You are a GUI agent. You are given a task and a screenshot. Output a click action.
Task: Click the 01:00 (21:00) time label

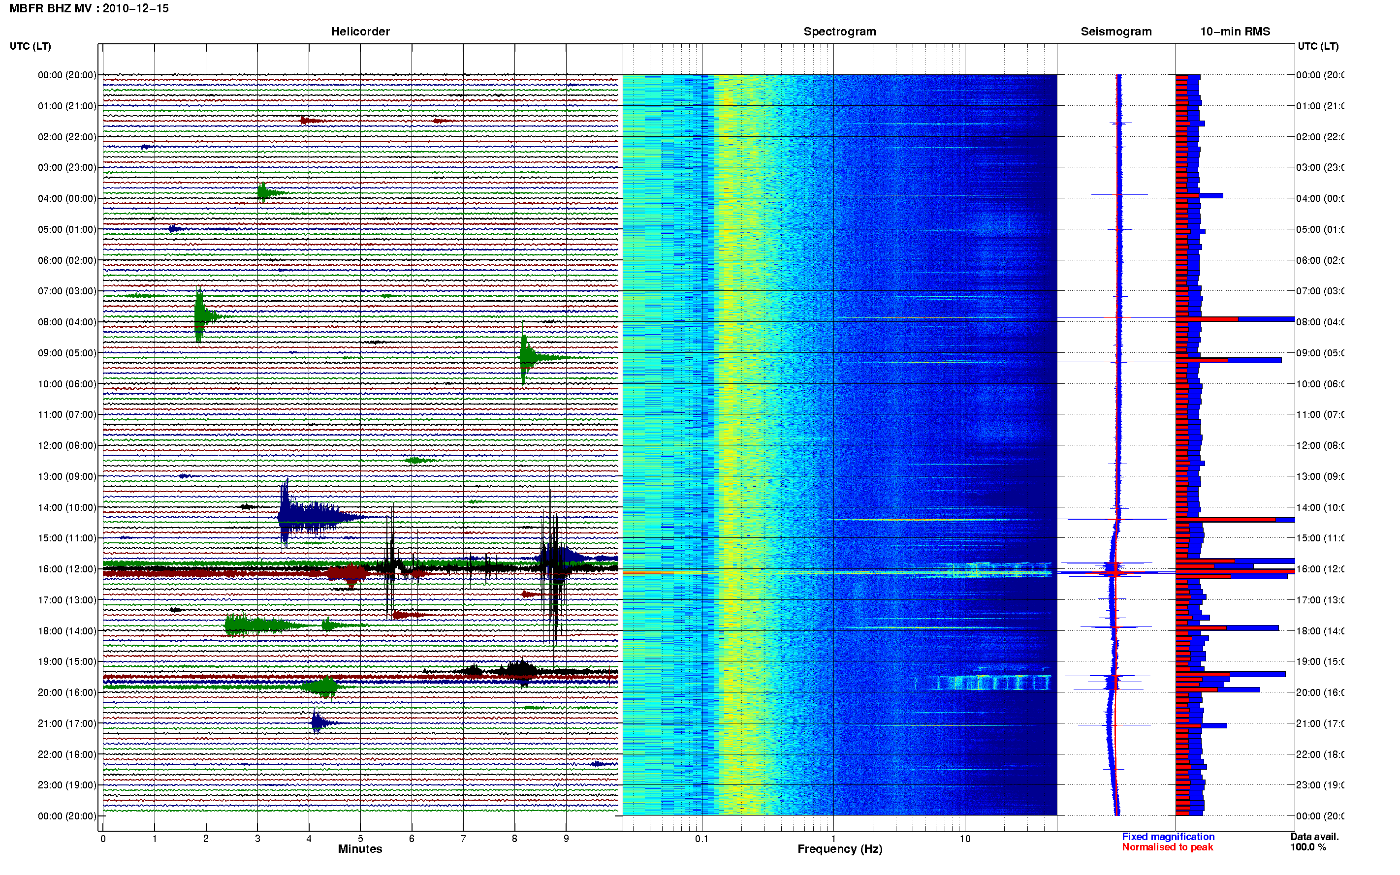[x=67, y=106]
